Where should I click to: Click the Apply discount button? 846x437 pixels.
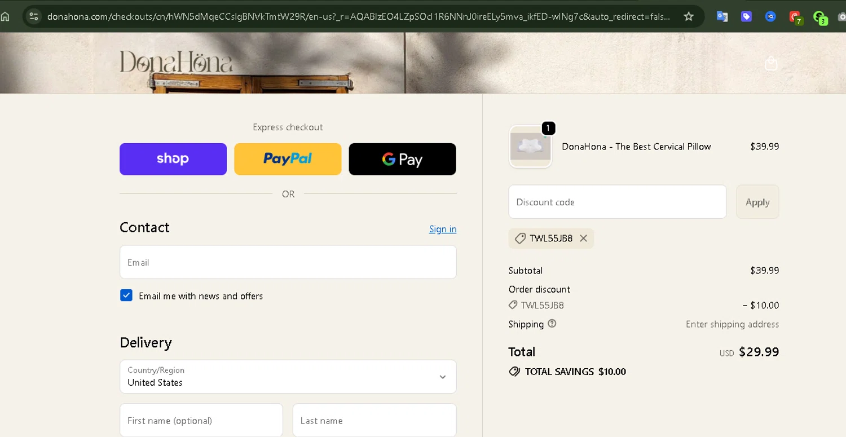click(757, 202)
